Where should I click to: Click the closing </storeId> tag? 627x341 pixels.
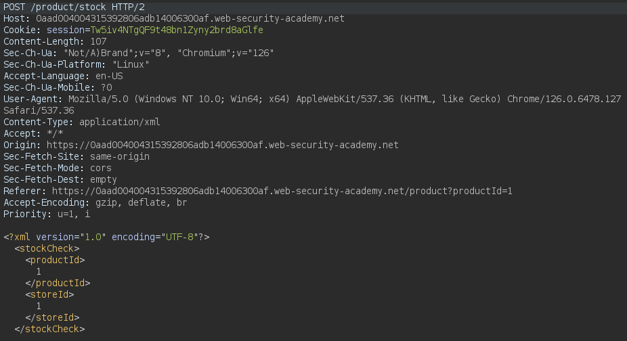(x=52, y=318)
